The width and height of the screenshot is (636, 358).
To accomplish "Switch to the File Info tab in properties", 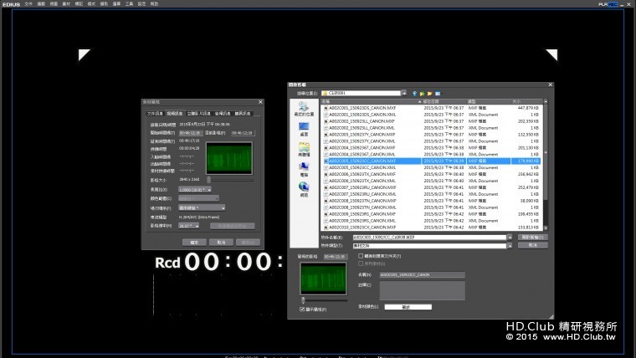I will click(155, 112).
